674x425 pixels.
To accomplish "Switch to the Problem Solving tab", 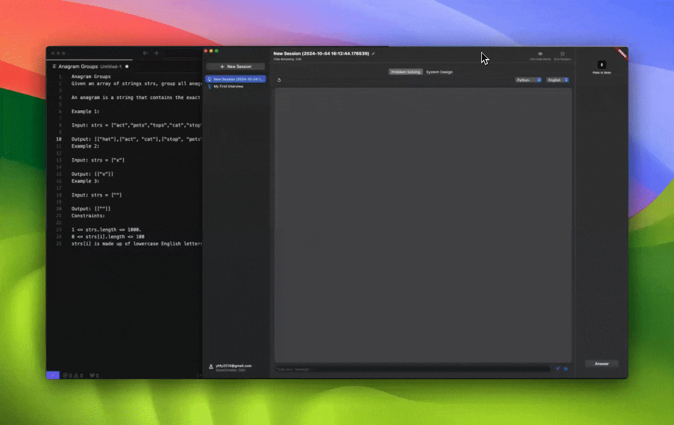I will [406, 72].
